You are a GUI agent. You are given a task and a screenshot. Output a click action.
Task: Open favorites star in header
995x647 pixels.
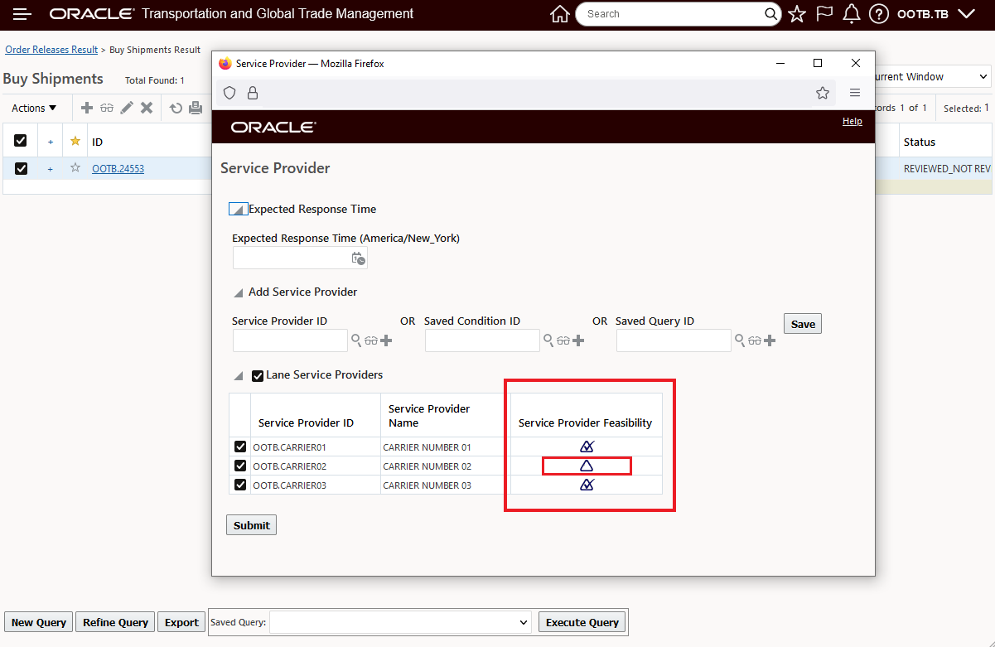[x=797, y=14]
